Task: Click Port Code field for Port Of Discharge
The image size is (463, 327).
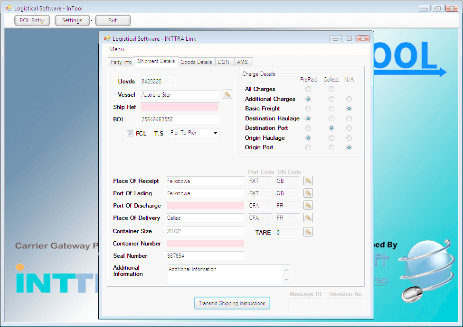Action: pos(260,206)
